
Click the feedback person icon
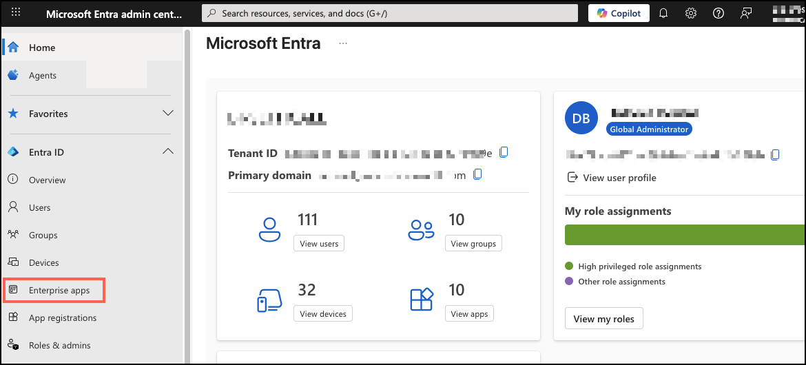(746, 13)
